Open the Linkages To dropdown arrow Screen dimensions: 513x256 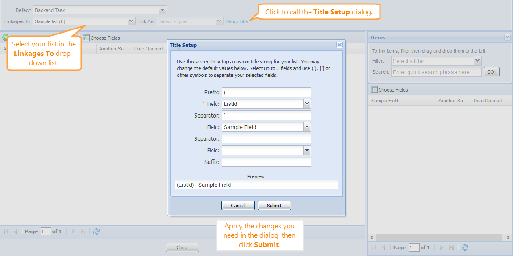click(x=131, y=21)
